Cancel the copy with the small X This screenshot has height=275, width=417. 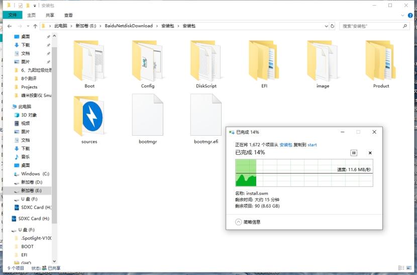coord(370,153)
